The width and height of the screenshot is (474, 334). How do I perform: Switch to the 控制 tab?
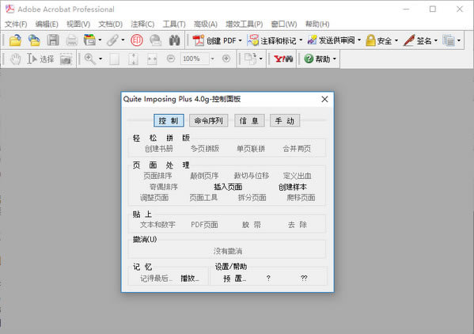(x=169, y=120)
